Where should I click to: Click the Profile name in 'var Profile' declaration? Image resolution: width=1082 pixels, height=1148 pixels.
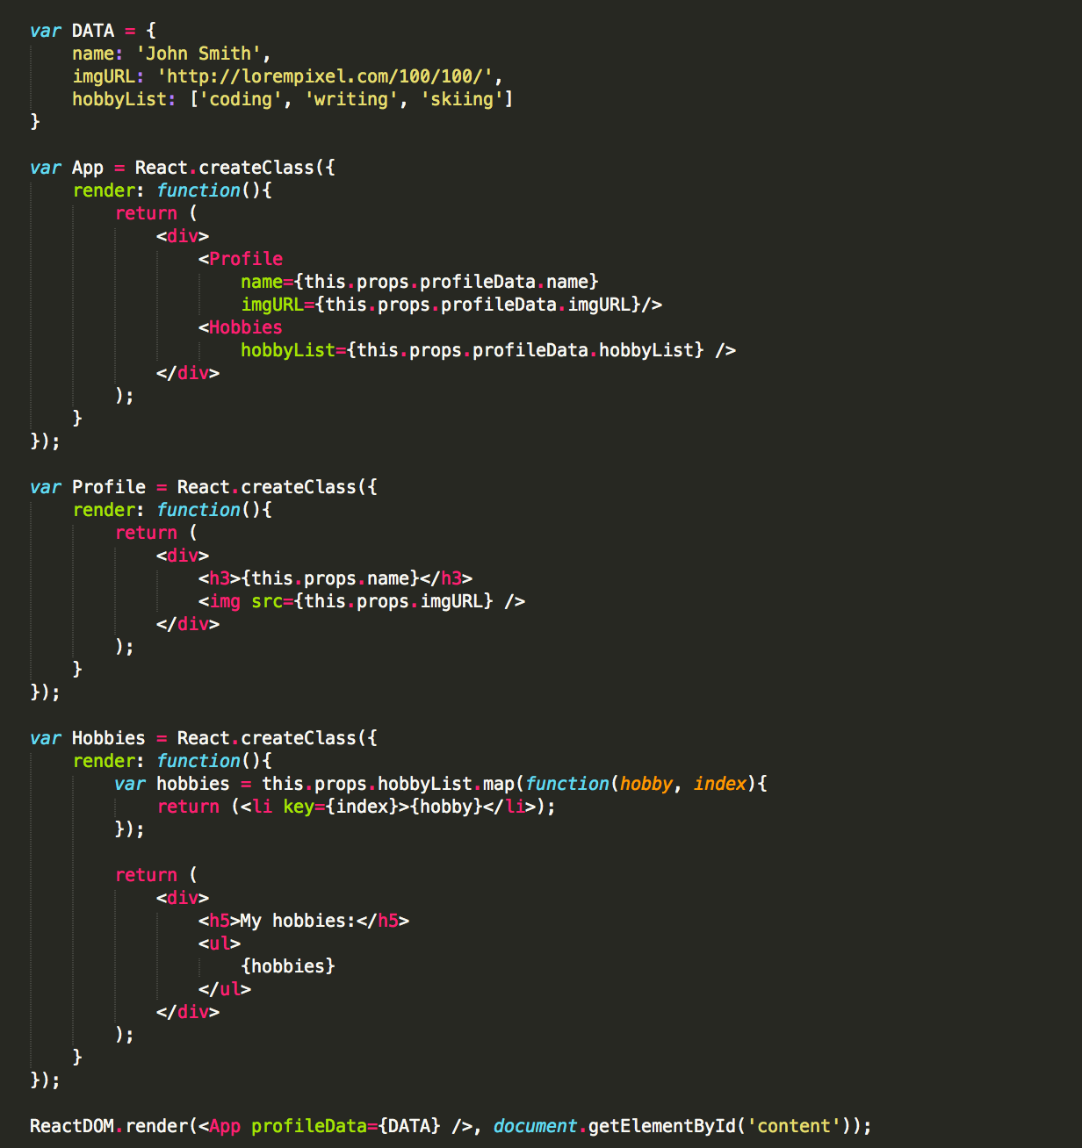[x=109, y=487]
